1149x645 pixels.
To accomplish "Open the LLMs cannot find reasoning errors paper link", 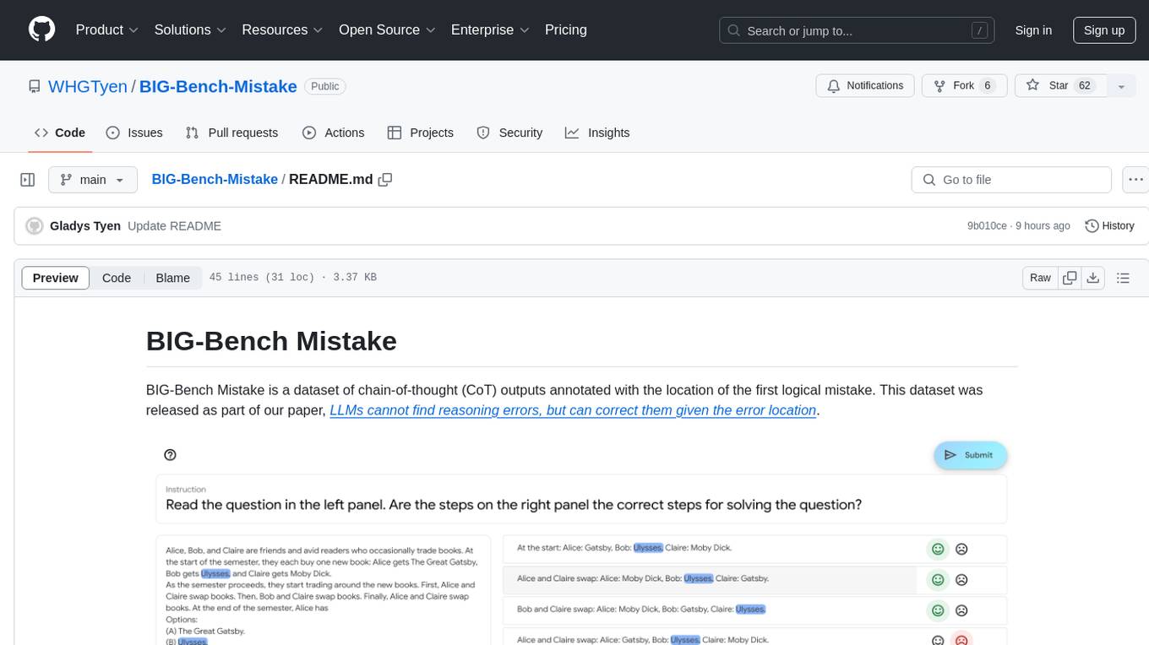I will (573, 410).
